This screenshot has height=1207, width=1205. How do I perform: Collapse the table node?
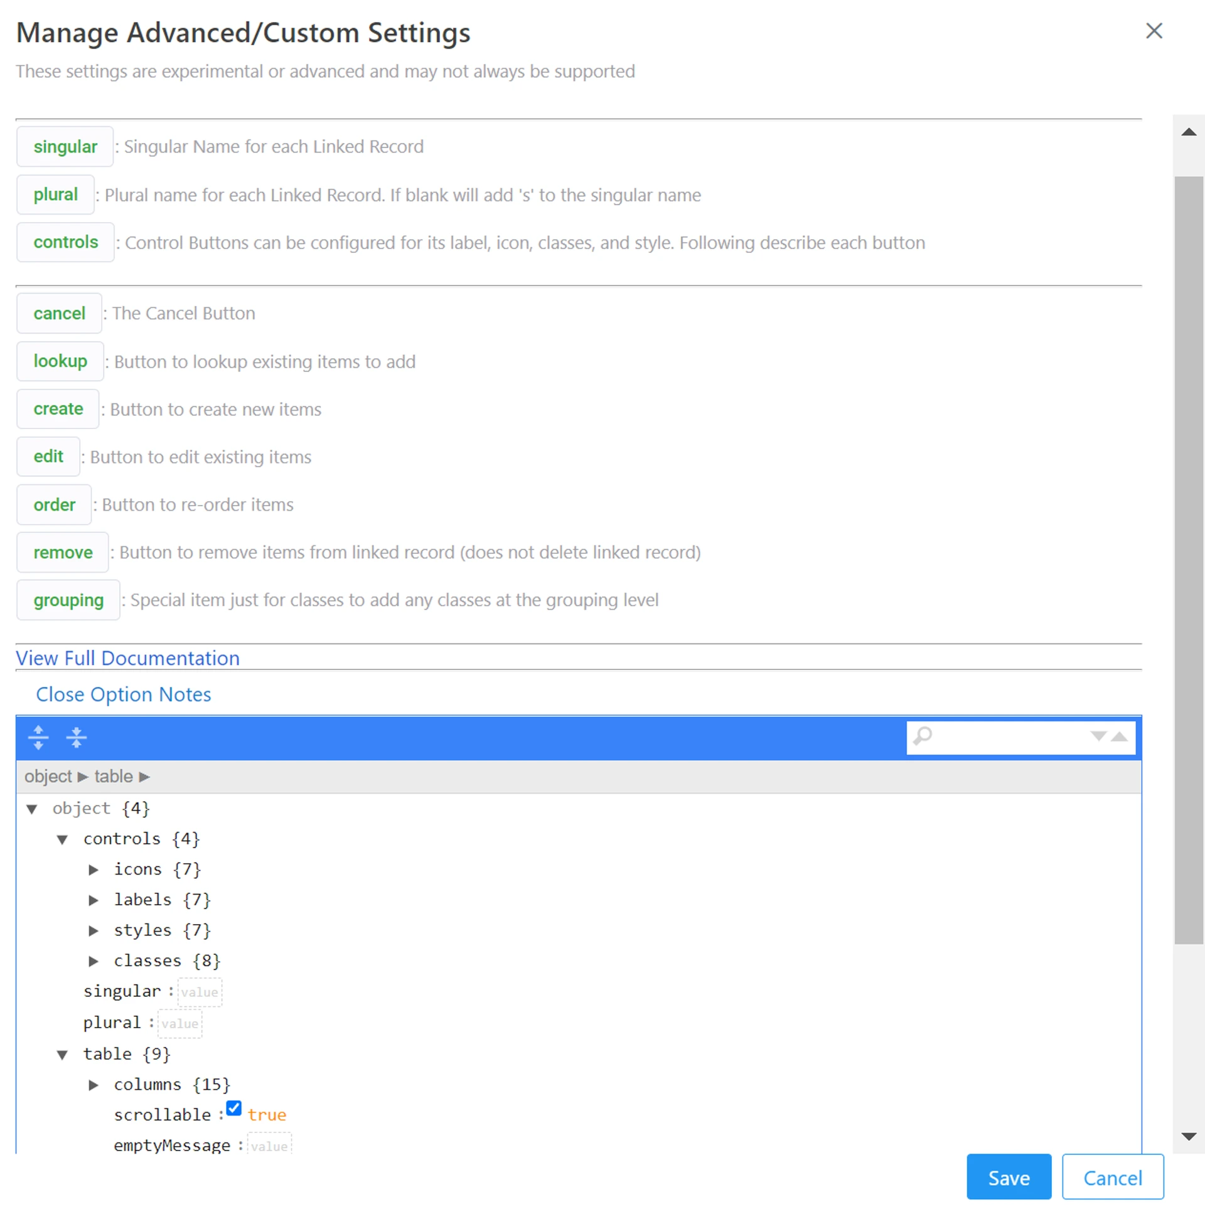pyautogui.click(x=62, y=1055)
